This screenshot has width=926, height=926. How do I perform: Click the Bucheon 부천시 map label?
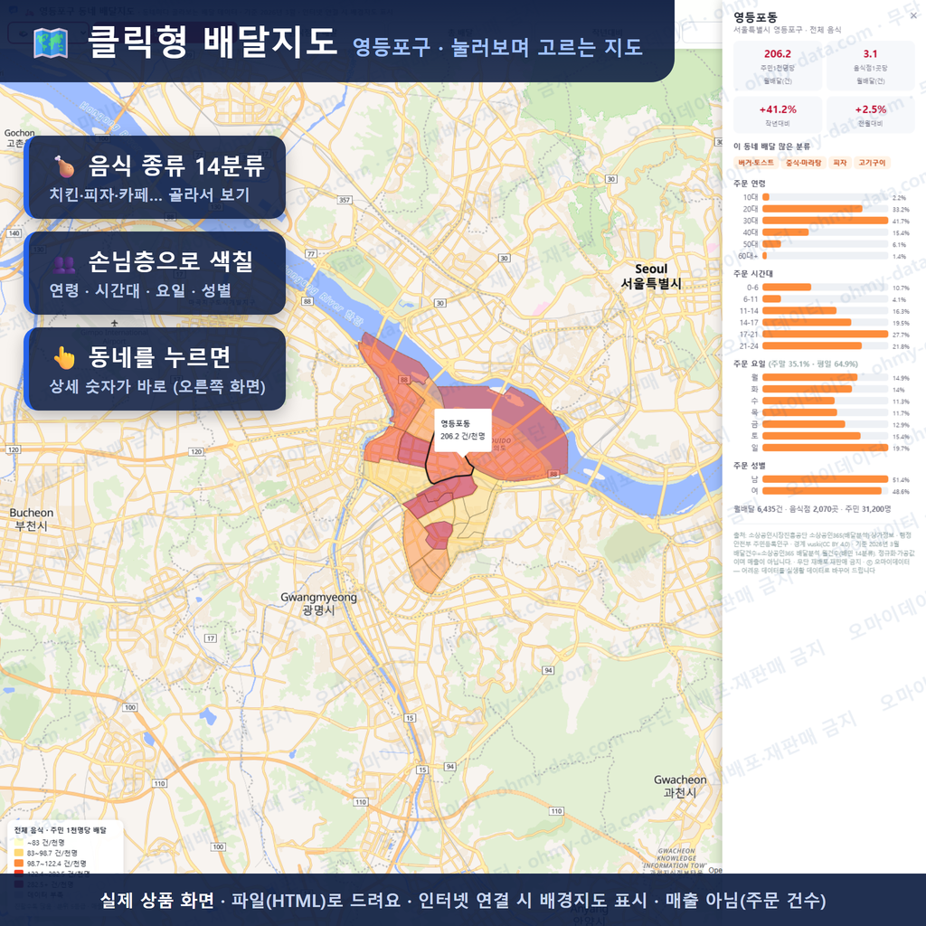point(32,519)
